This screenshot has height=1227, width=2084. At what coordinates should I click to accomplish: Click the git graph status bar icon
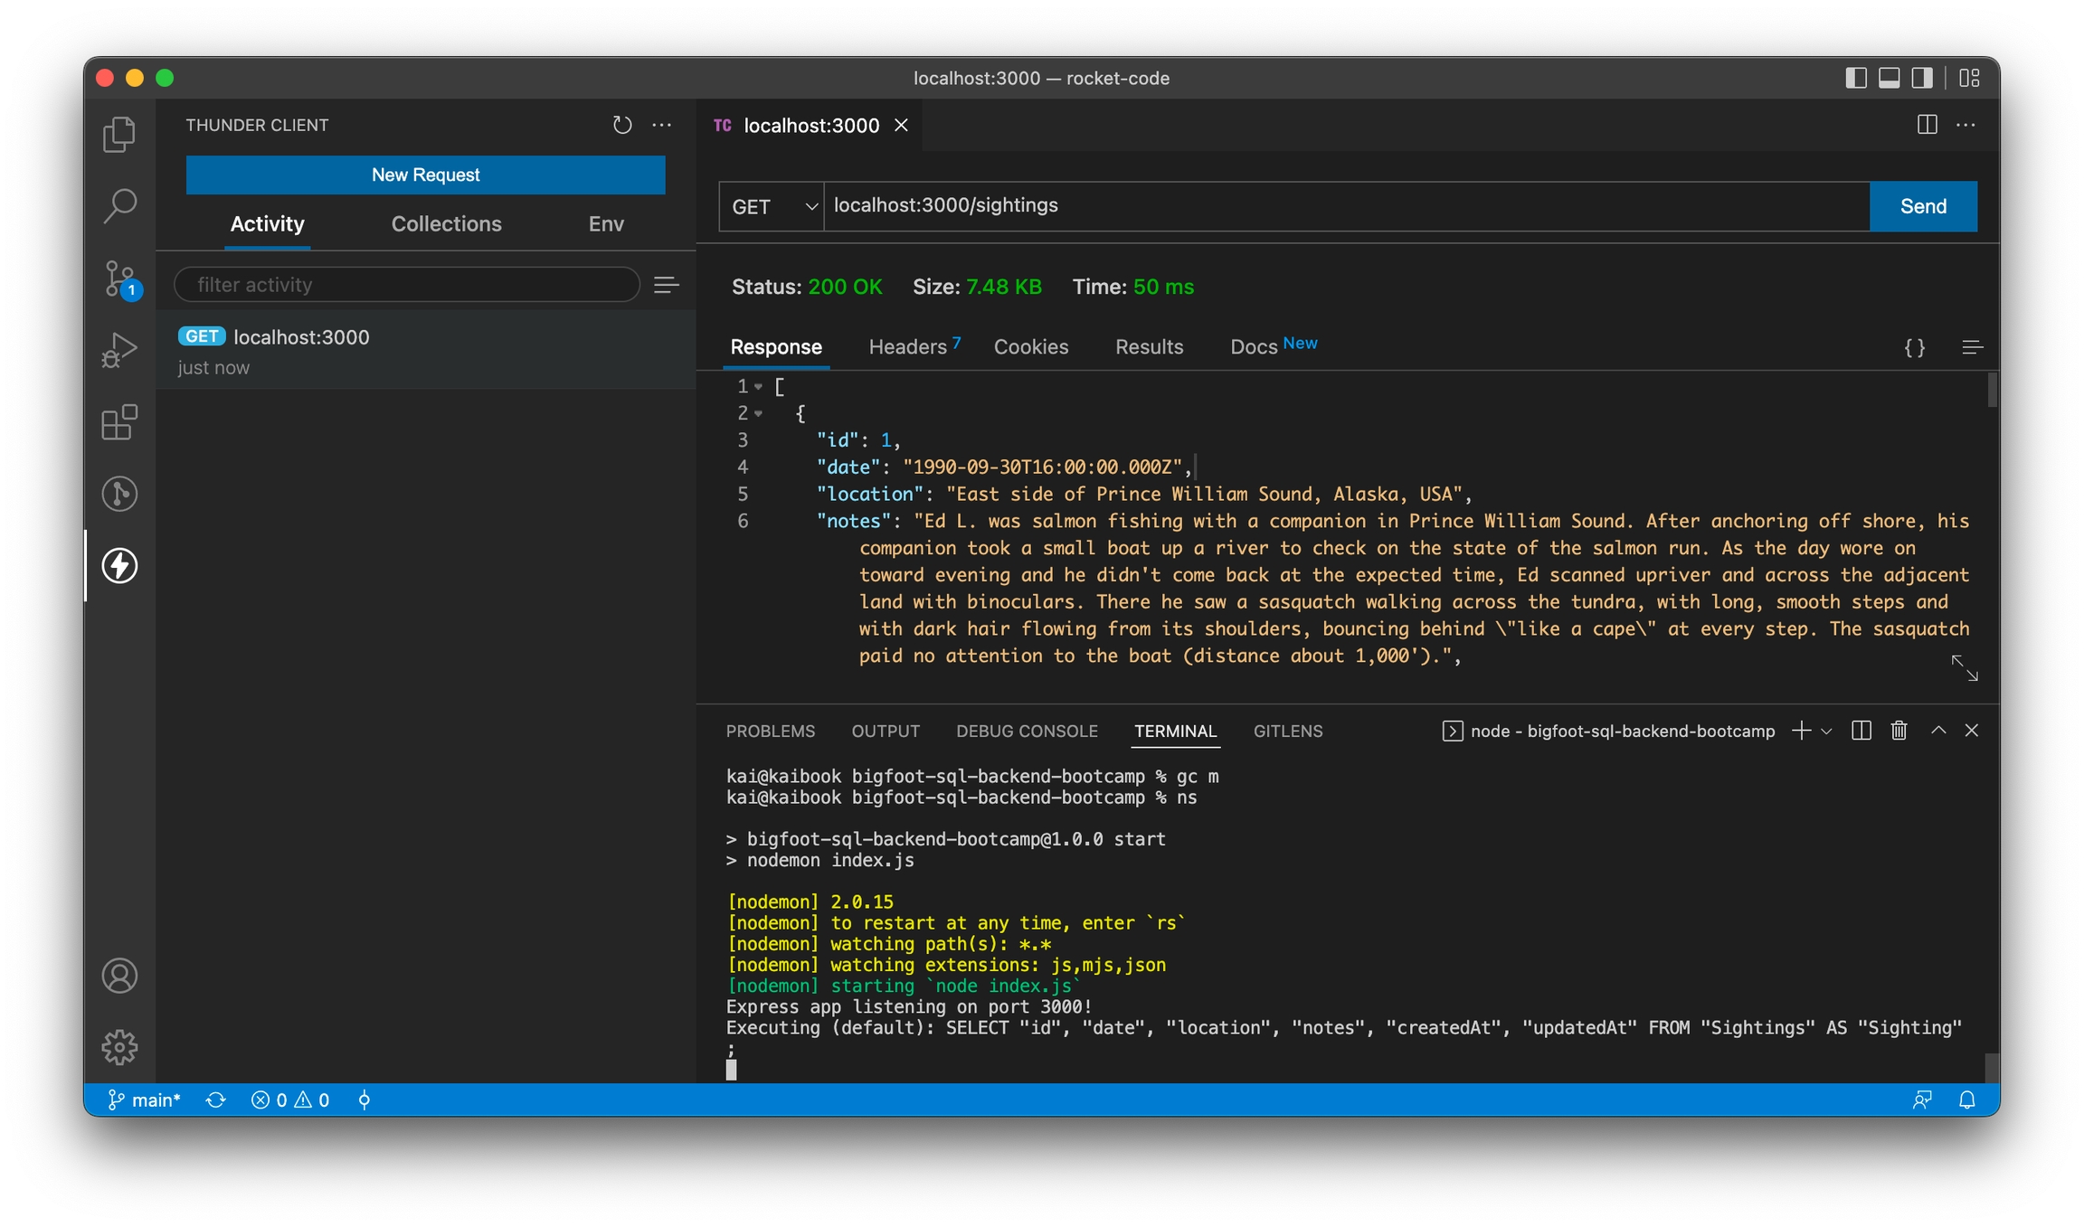(x=364, y=1100)
